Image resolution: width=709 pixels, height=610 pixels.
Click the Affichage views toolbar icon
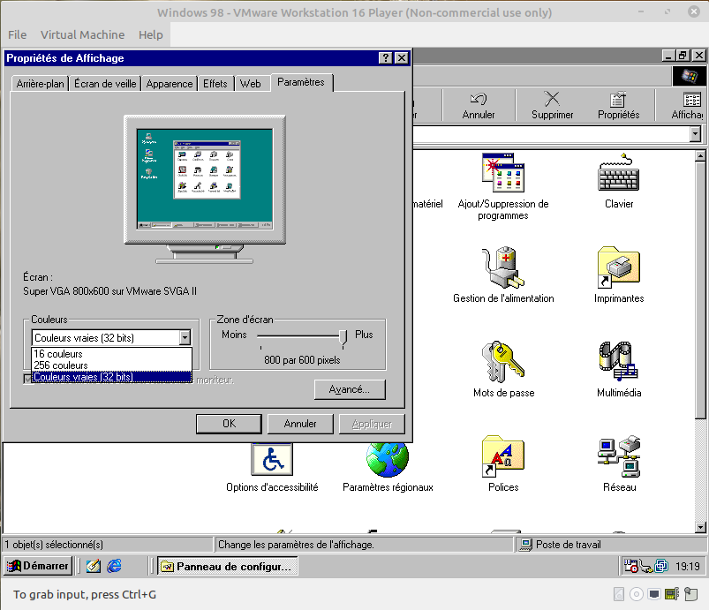pos(688,106)
